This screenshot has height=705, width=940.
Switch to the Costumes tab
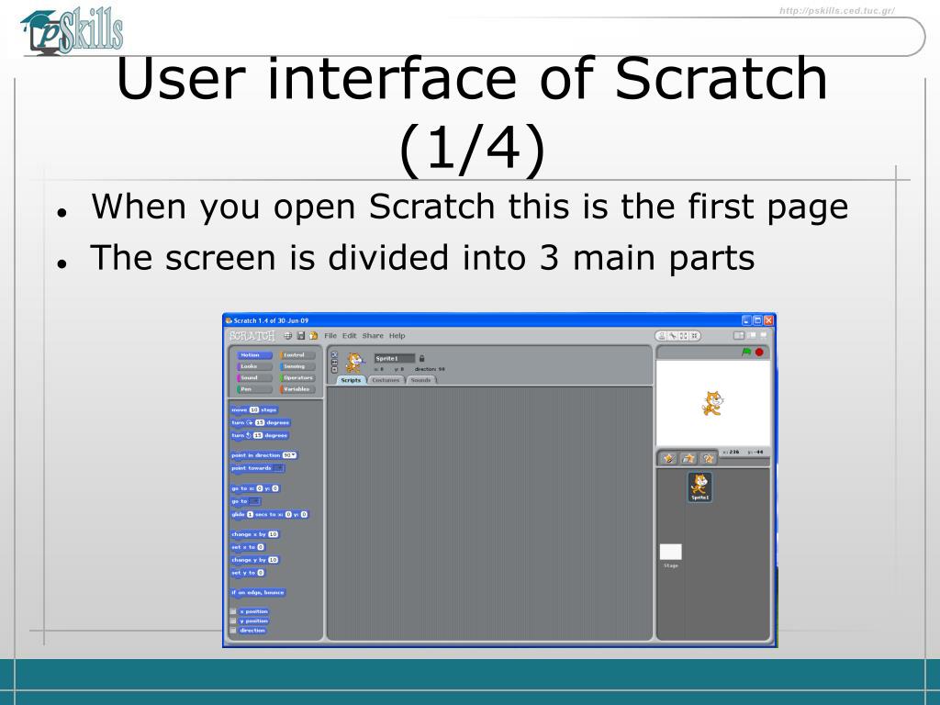386,380
